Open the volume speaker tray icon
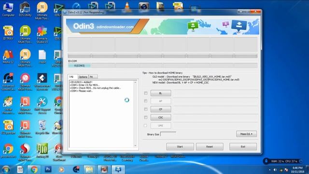Viewport: 309px width, 174px height. [x=275, y=170]
